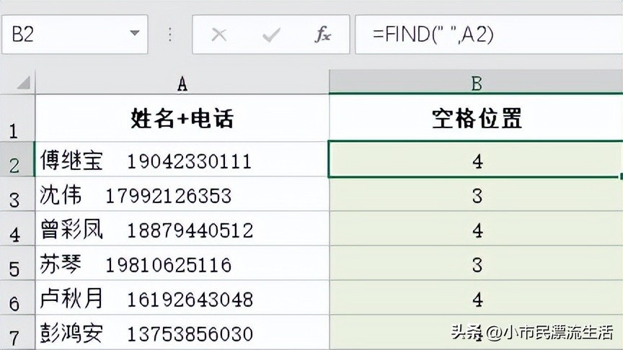Viewport: 623px width, 350px height.
Task: Click the header cell 姓名+电话
Action: coord(182,119)
